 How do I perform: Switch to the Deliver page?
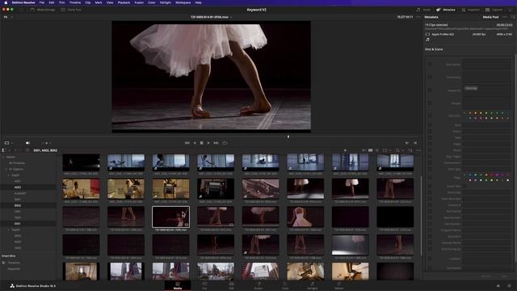339,285
